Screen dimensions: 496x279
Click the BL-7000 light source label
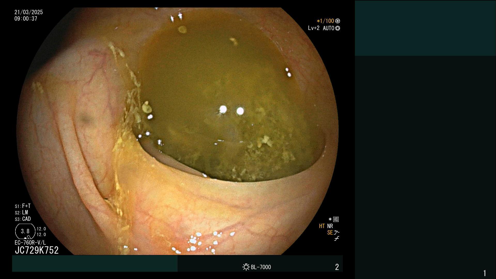pyautogui.click(x=261, y=267)
